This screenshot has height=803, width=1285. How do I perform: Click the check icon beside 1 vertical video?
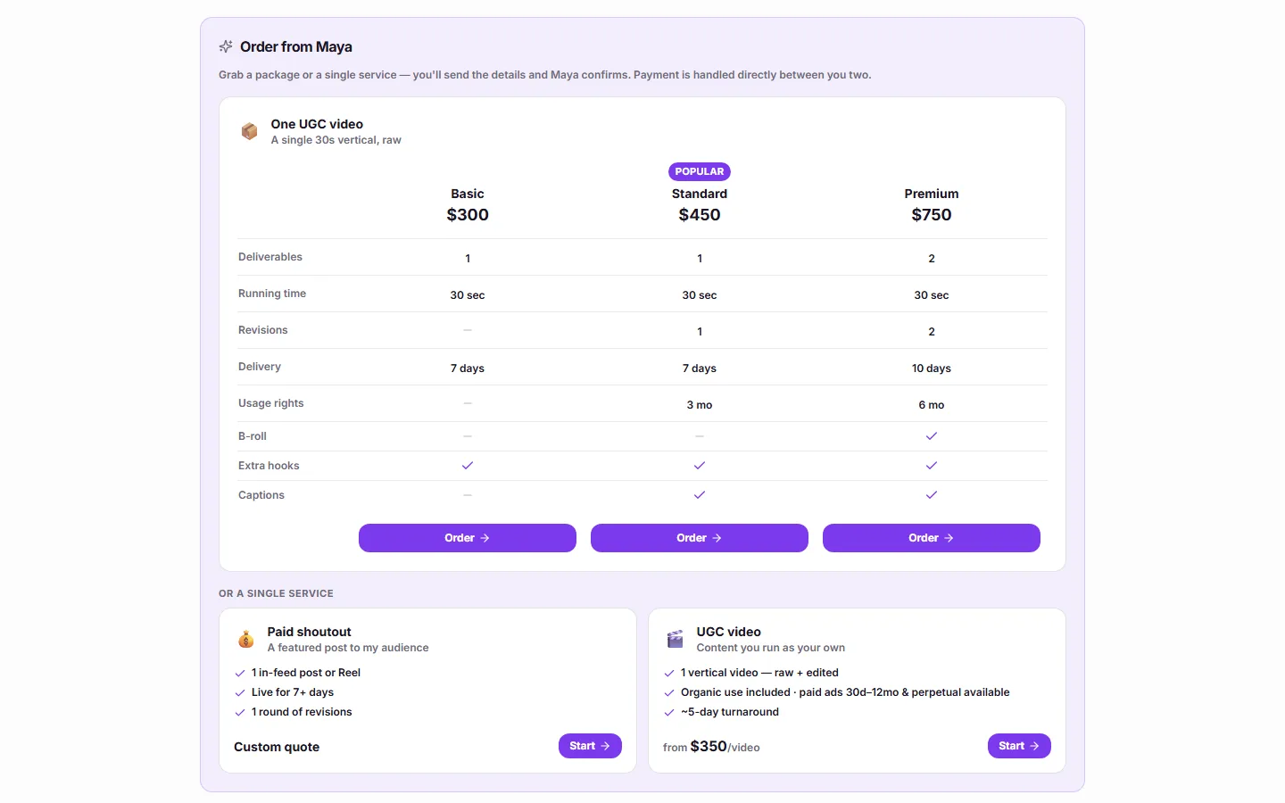click(669, 674)
